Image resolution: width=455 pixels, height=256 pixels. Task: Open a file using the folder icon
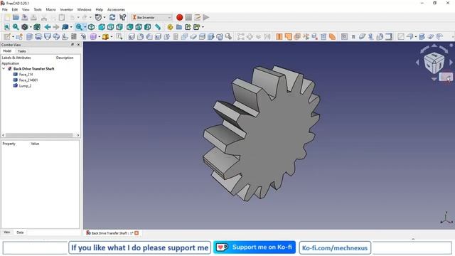(x=16, y=17)
